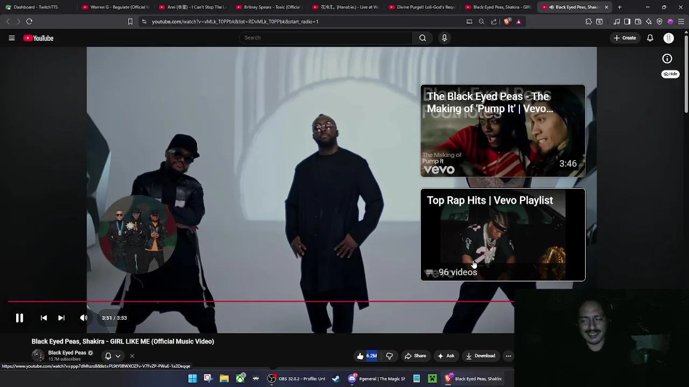Bookmark this page icon
This screenshot has width=689, height=387.
(x=130, y=21)
